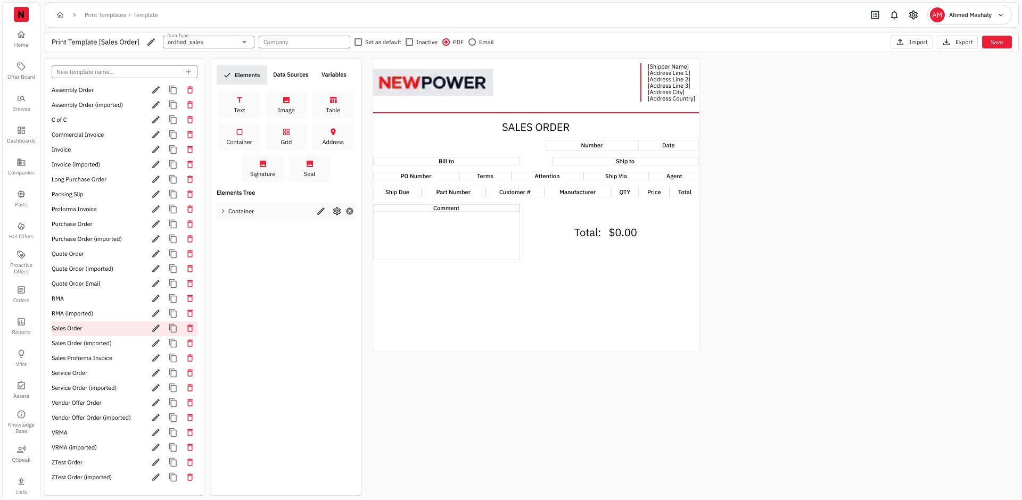This screenshot has width=1022, height=500.
Task: Delete the Packing Slip template
Action: pyautogui.click(x=190, y=194)
